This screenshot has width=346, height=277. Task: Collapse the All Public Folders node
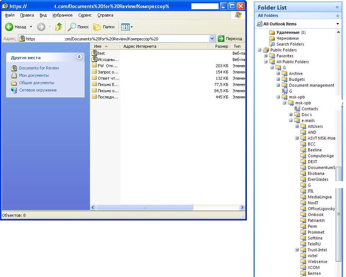[266, 62]
